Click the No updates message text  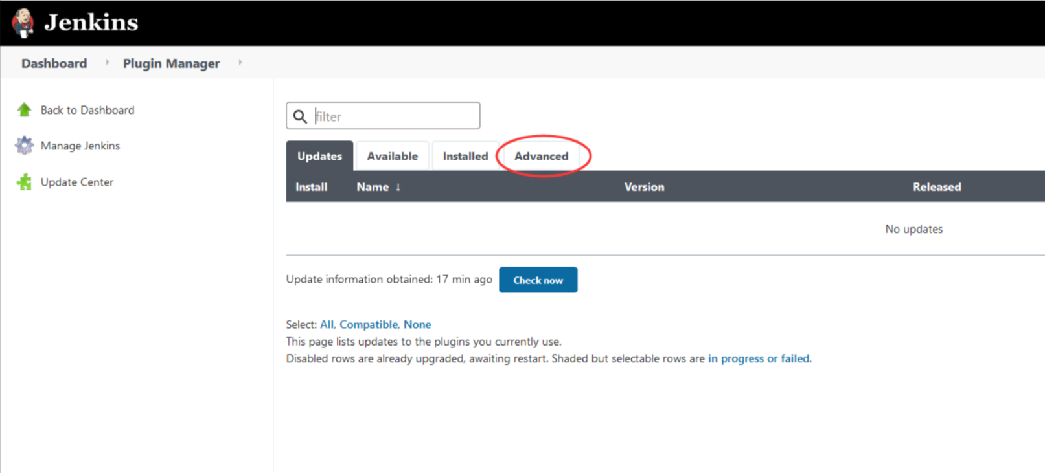coord(914,229)
